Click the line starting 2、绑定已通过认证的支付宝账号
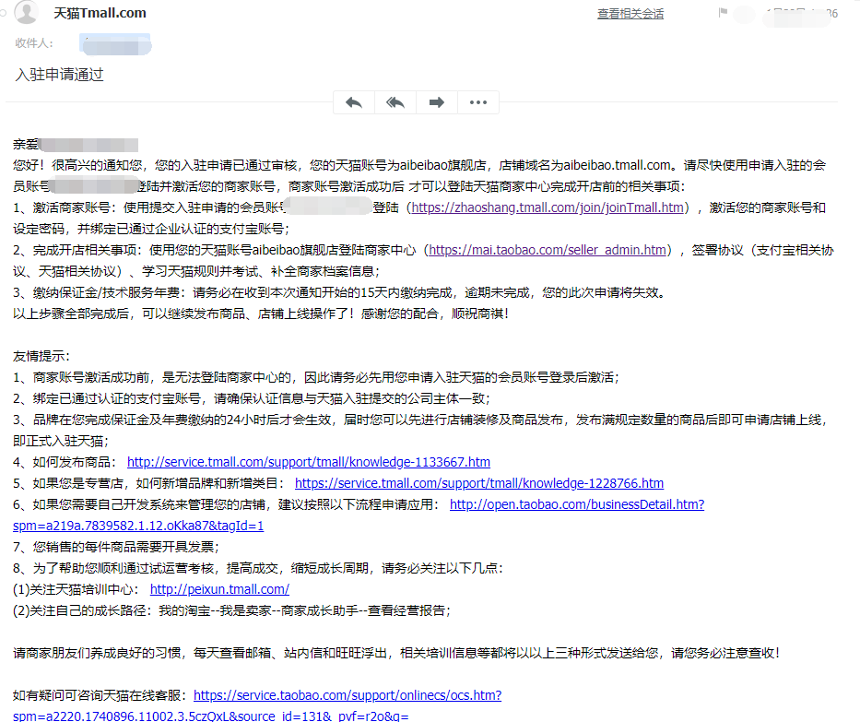This screenshot has width=860, height=722. [x=252, y=399]
